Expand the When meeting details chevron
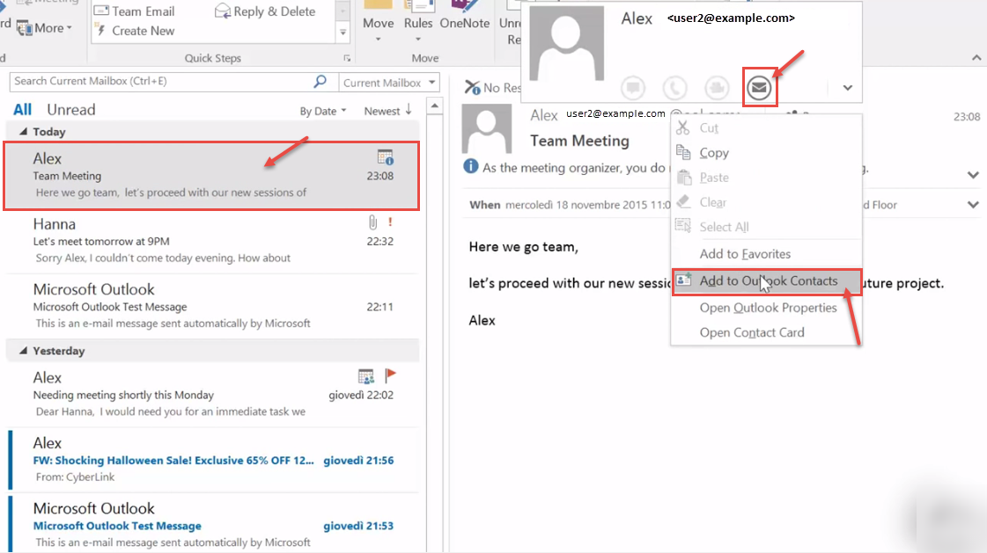Screen dimensions: 987x553 tap(973, 204)
